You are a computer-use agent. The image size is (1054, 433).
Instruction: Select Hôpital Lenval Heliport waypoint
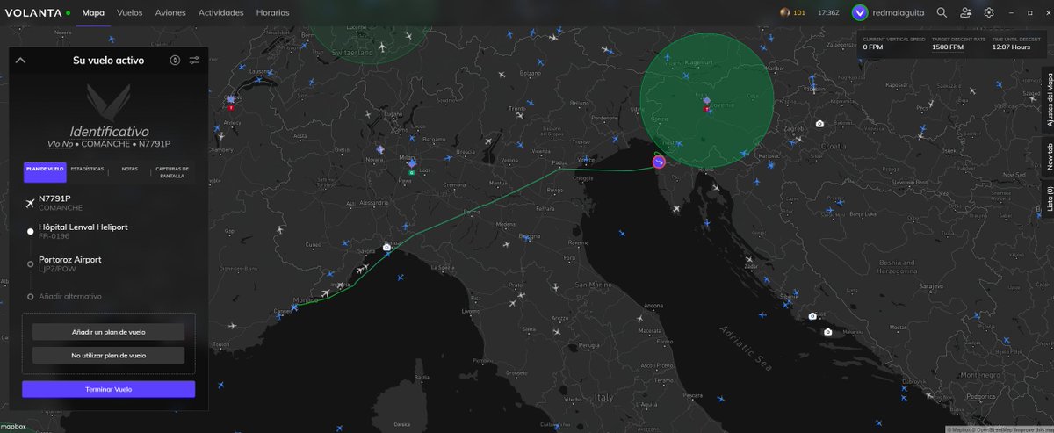(x=83, y=231)
